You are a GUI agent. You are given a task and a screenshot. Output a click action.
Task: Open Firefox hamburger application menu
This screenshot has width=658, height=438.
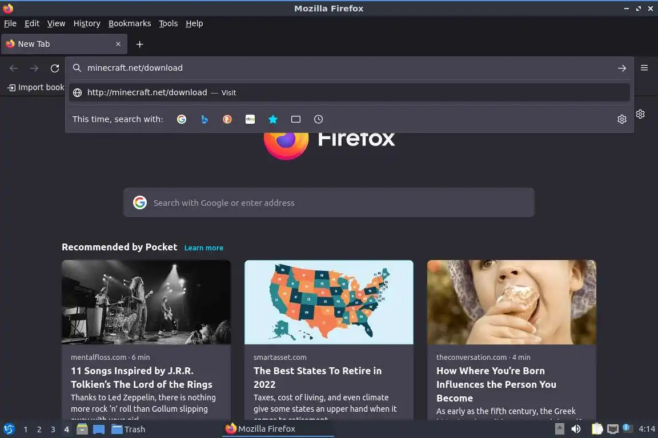click(x=644, y=68)
